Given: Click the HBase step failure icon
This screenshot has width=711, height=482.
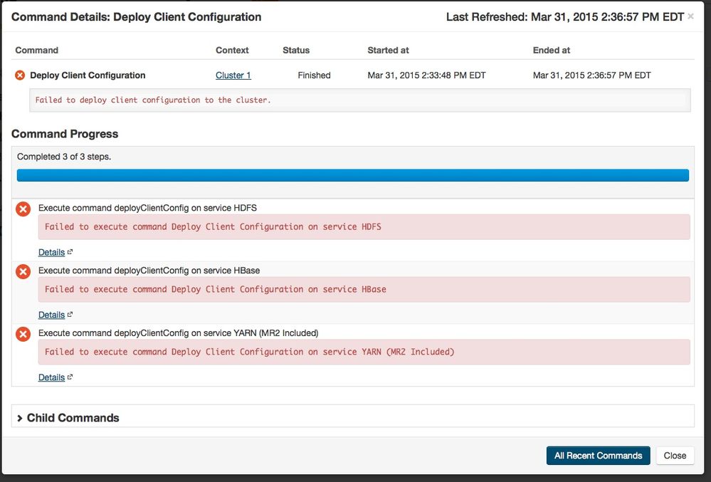Looking at the screenshot, I should pos(23,271).
